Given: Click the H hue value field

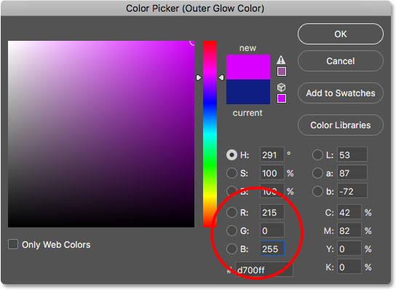Looking at the screenshot, I should point(272,154).
